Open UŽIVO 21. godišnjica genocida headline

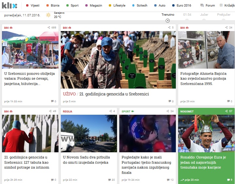106,94
